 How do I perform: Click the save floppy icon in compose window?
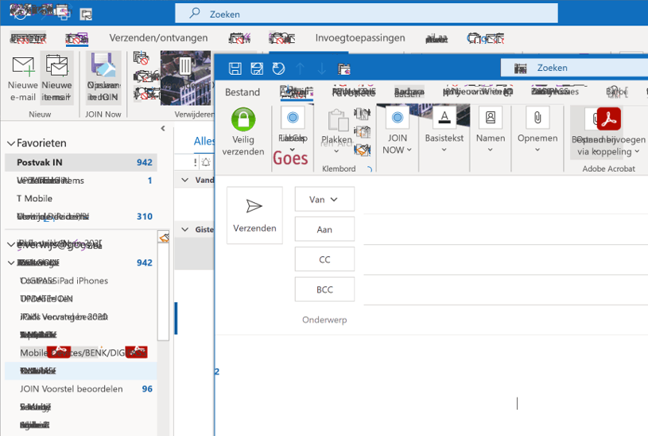tap(235, 68)
